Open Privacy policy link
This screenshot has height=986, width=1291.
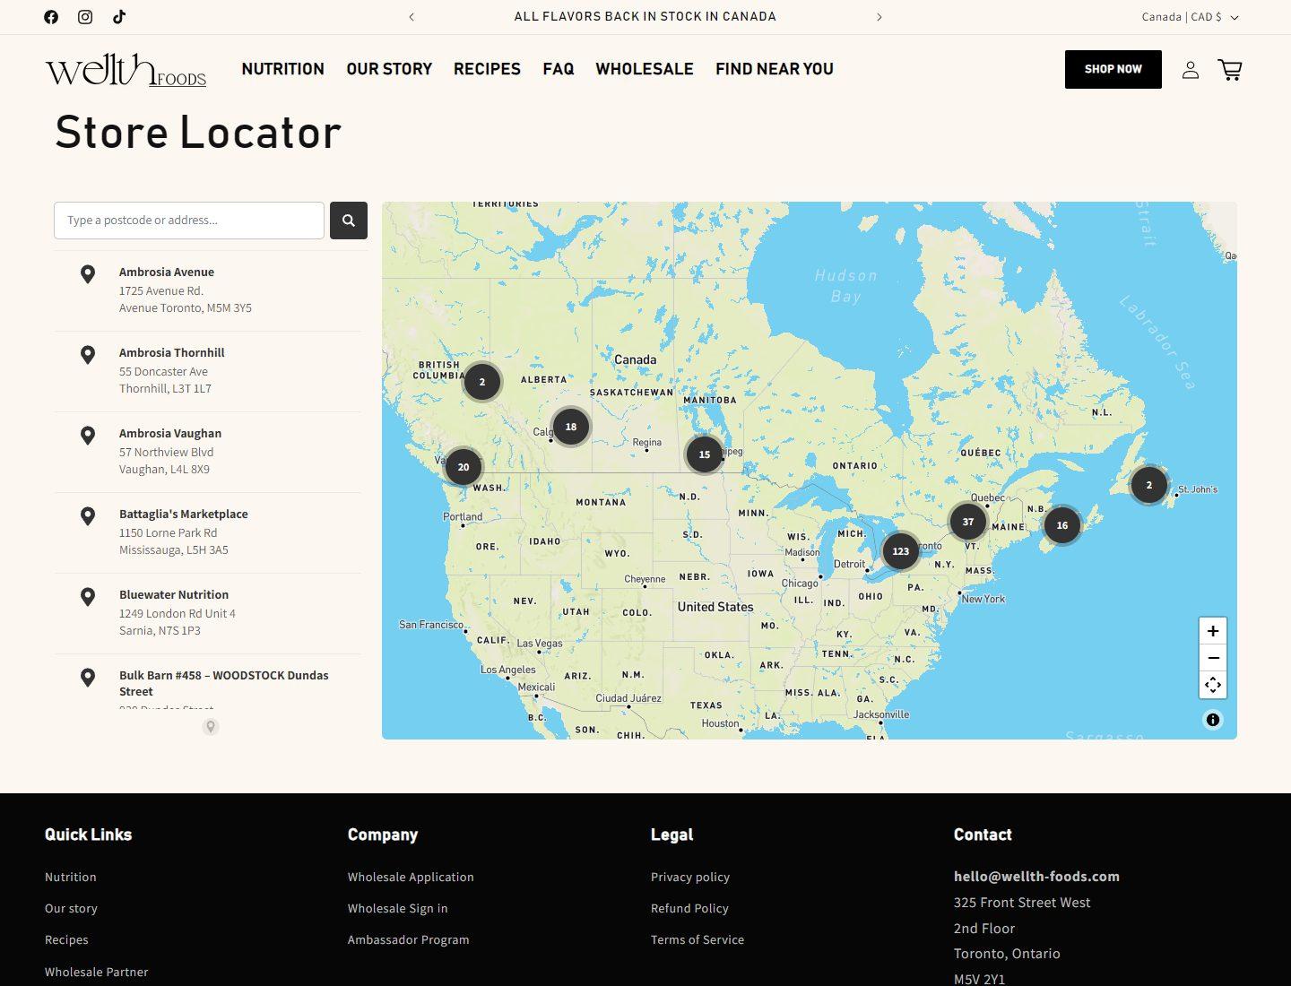tap(690, 877)
